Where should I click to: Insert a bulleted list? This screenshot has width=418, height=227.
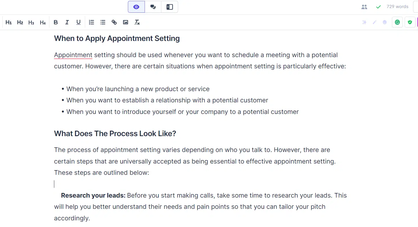click(103, 22)
